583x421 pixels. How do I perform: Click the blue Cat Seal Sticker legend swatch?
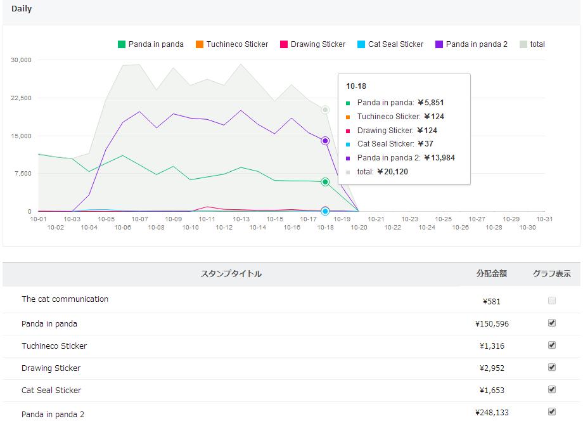tap(361, 44)
